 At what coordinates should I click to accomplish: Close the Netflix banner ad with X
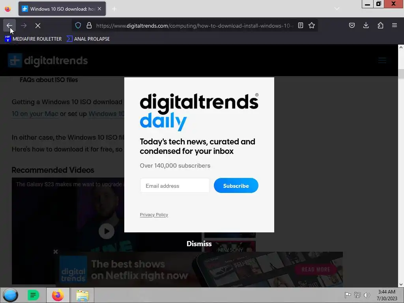coord(56,252)
